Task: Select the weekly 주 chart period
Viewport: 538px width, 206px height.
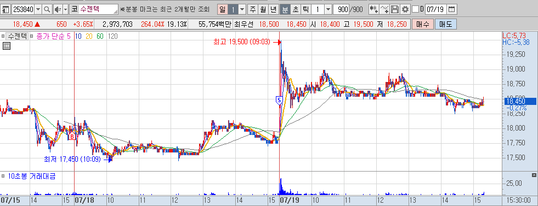Action: 253,9
